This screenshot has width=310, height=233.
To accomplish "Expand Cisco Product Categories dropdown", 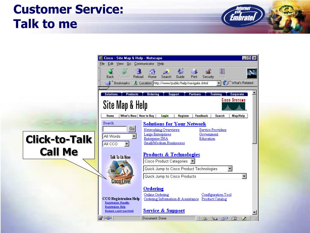I will click(193, 161).
